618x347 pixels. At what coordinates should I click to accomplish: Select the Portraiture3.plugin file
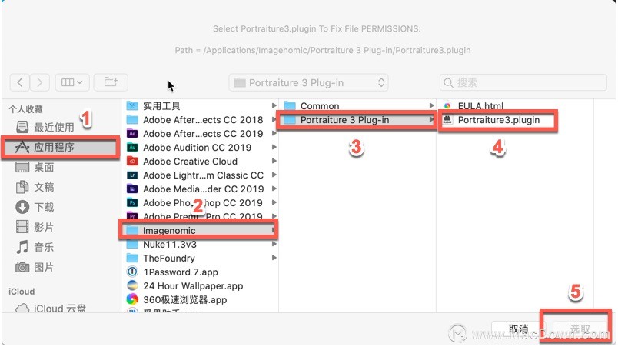coord(497,120)
